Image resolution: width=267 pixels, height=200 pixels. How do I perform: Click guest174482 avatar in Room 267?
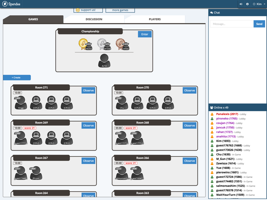[x=21, y=173]
